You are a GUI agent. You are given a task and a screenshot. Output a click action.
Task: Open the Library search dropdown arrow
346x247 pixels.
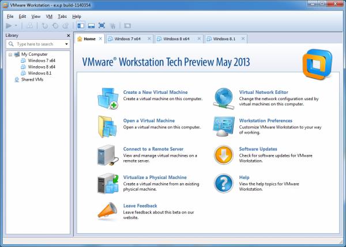point(66,44)
